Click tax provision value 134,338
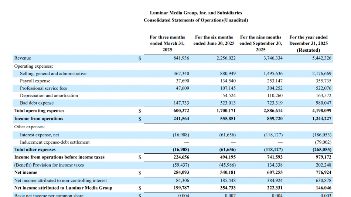The height and width of the screenshot is (197, 351). (x=275, y=165)
